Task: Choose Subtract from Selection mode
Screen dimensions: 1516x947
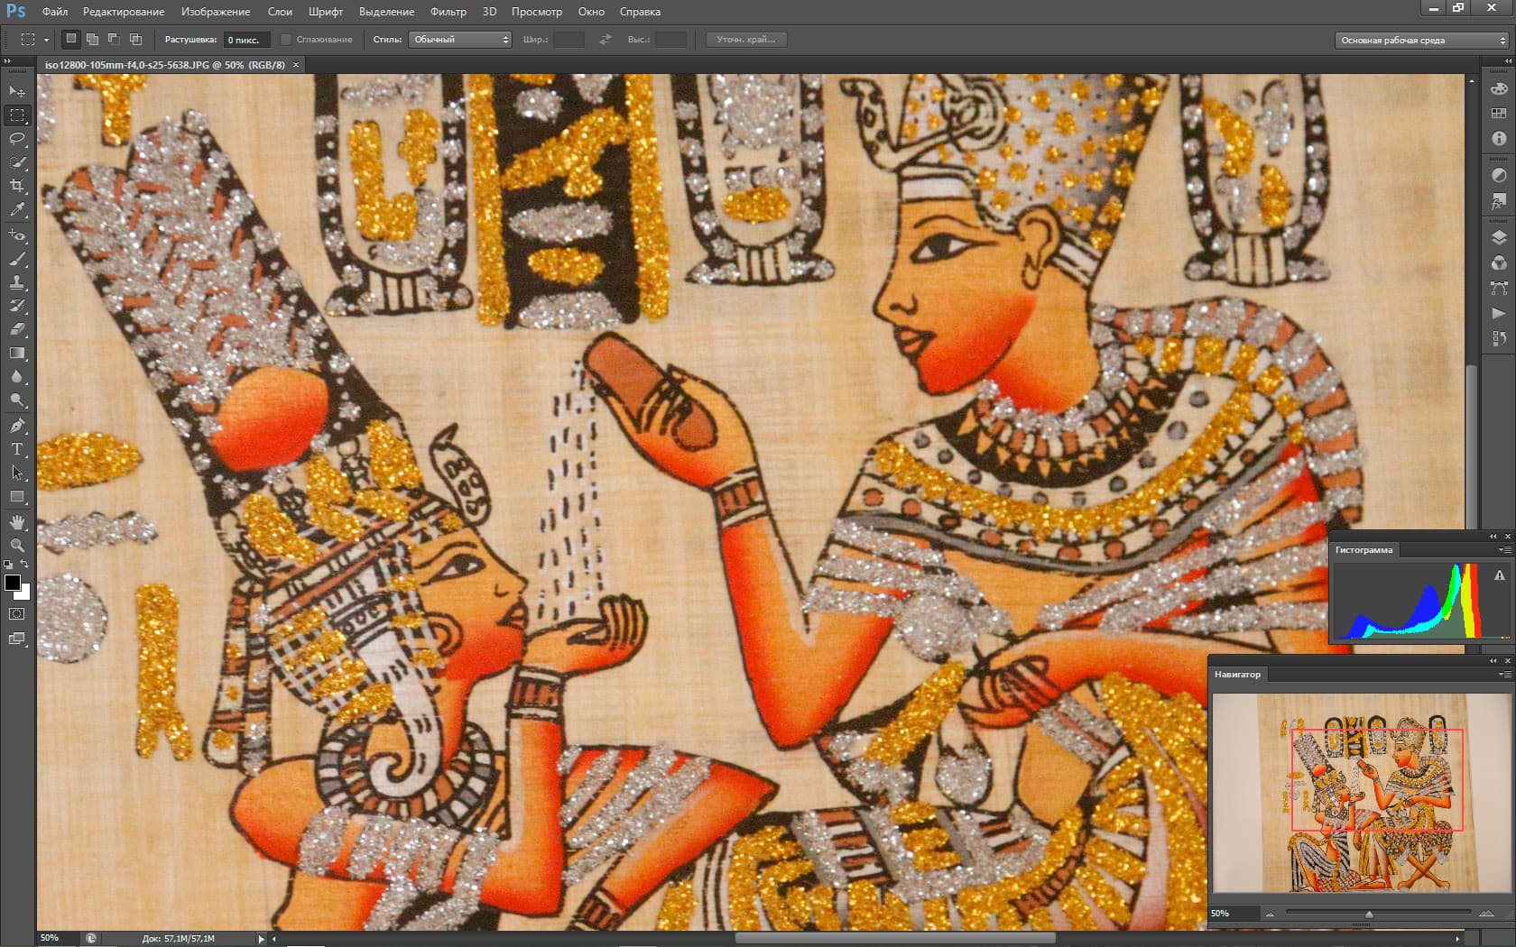Action: pyautogui.click(x=114, y=39)
